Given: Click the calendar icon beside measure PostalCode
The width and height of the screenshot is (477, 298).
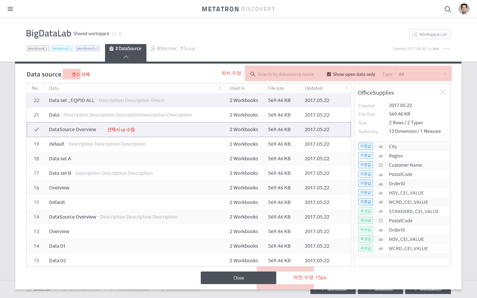Looking at the screenshot, I should pyautogui.click(x=381, y=221).
